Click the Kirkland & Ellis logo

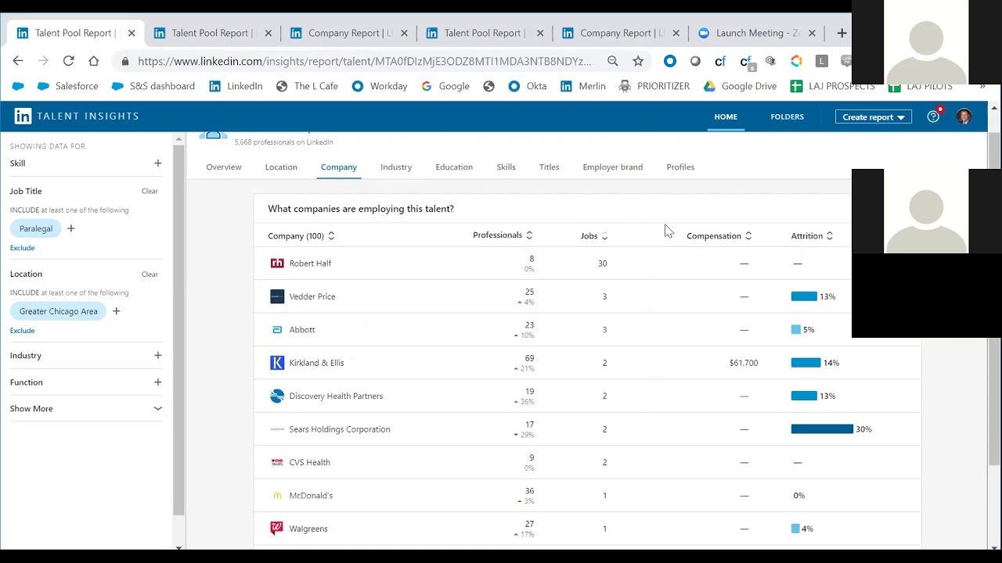click(277, 363)
